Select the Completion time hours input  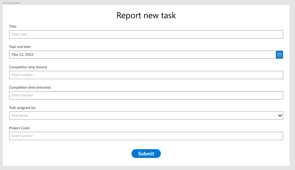pos(146,75)
